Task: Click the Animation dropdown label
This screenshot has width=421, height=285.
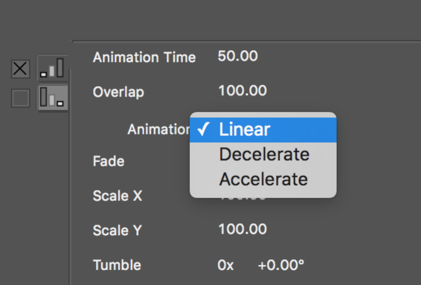Action: pos(159,130)
